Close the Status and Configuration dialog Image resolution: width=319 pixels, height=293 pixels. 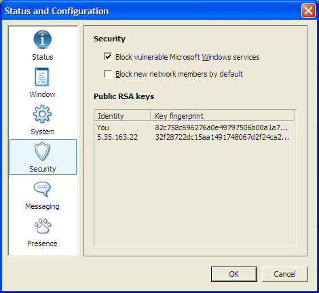coord(308,10)
